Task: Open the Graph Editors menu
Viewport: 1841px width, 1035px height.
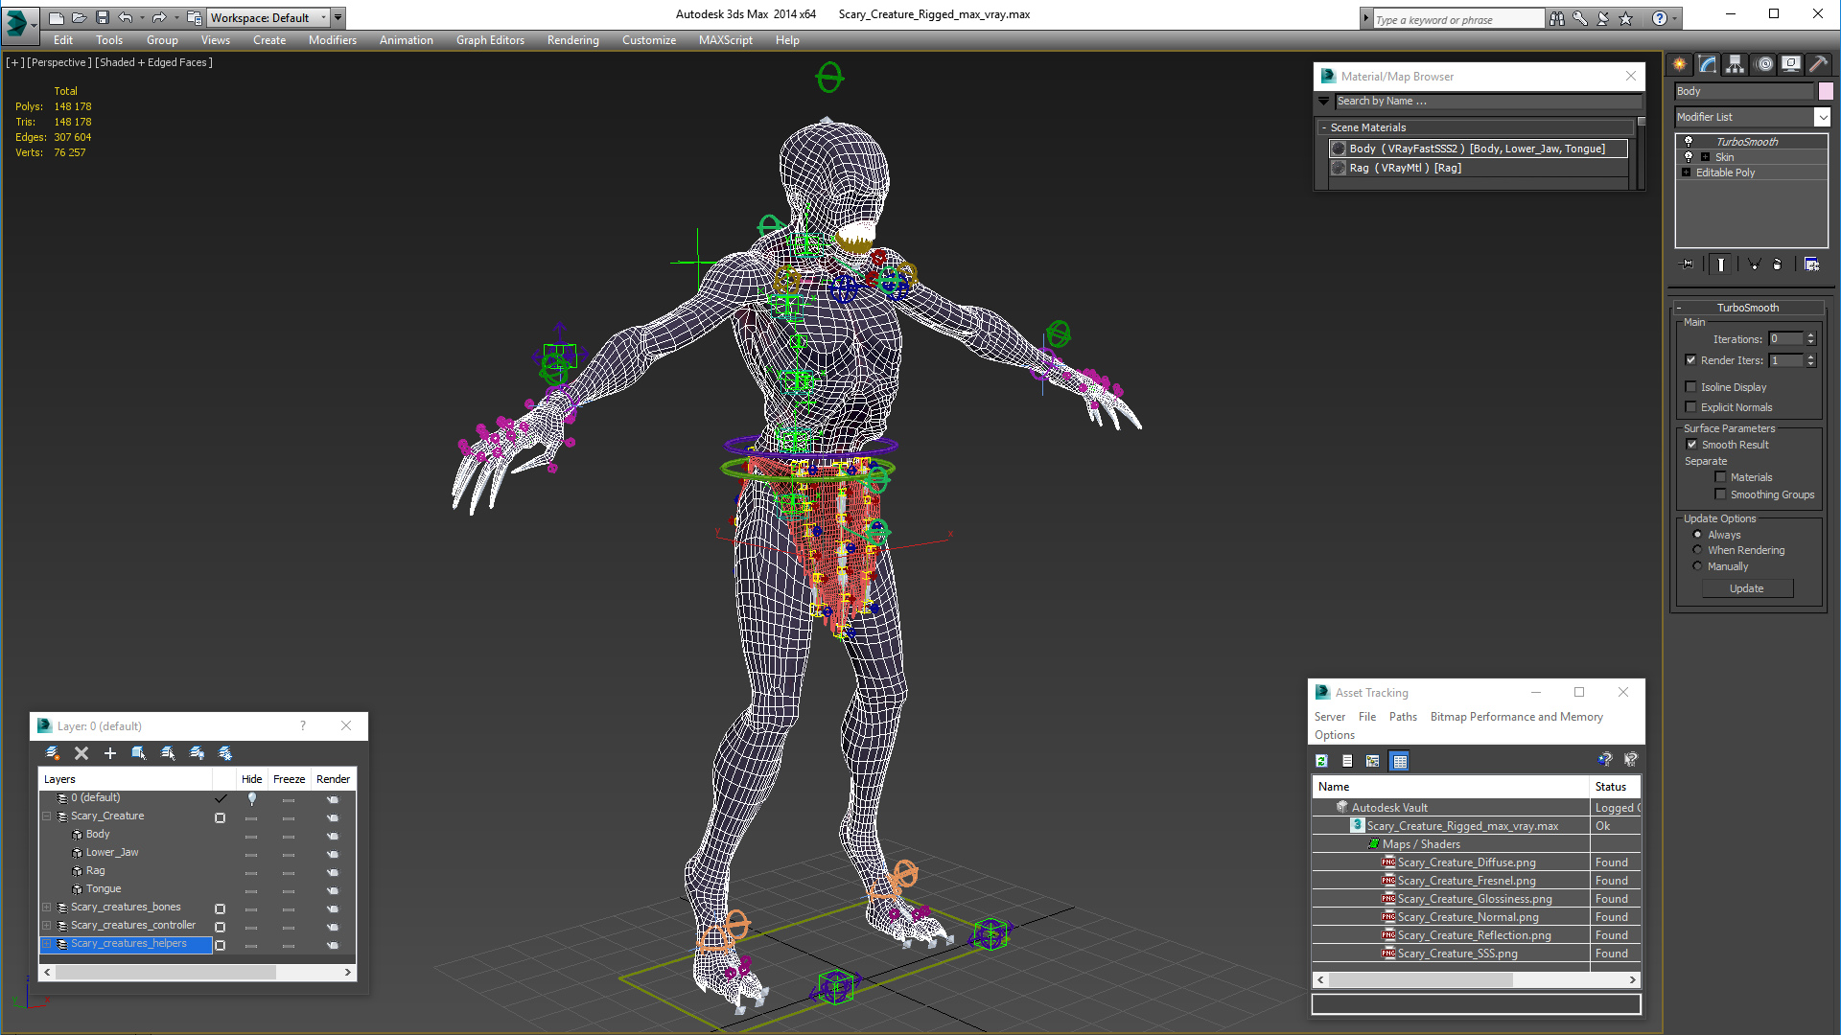Action: [x=490, y=40]
